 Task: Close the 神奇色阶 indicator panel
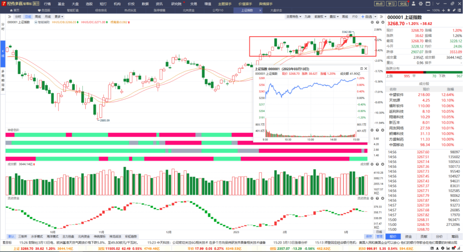coord(383,130)
